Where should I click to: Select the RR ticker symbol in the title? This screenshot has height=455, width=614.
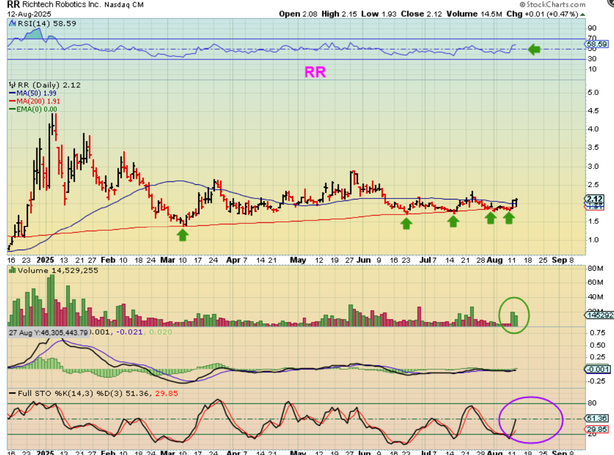pos(13,4)
